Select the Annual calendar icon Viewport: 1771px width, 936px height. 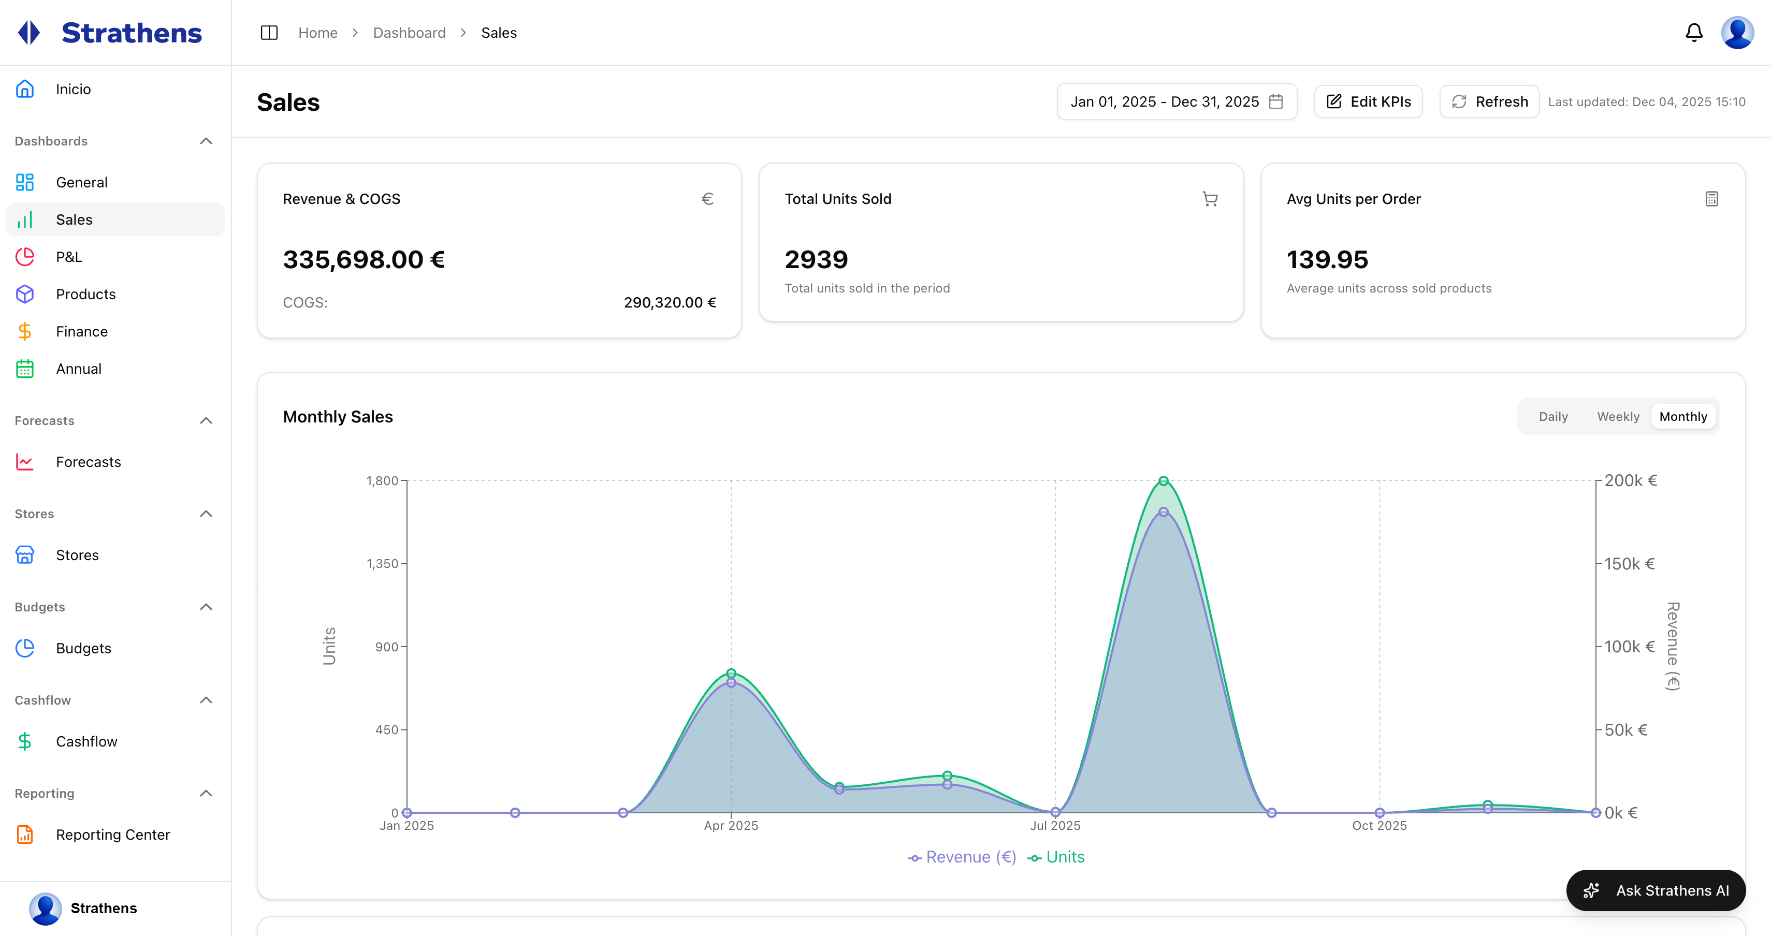coord(25,369)
